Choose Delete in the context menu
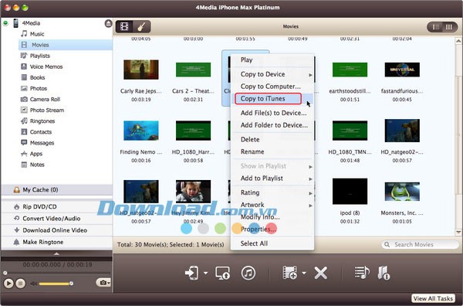This screenshot has height=306, width=463. pos(272,140)
